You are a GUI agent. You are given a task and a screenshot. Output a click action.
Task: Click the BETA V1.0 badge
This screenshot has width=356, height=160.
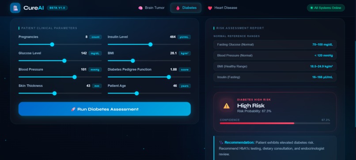point(57,8)
